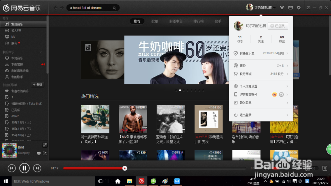331x186 pixels.
Task: Open the 蜜语者 playlist cover
Action: (171, 119)
